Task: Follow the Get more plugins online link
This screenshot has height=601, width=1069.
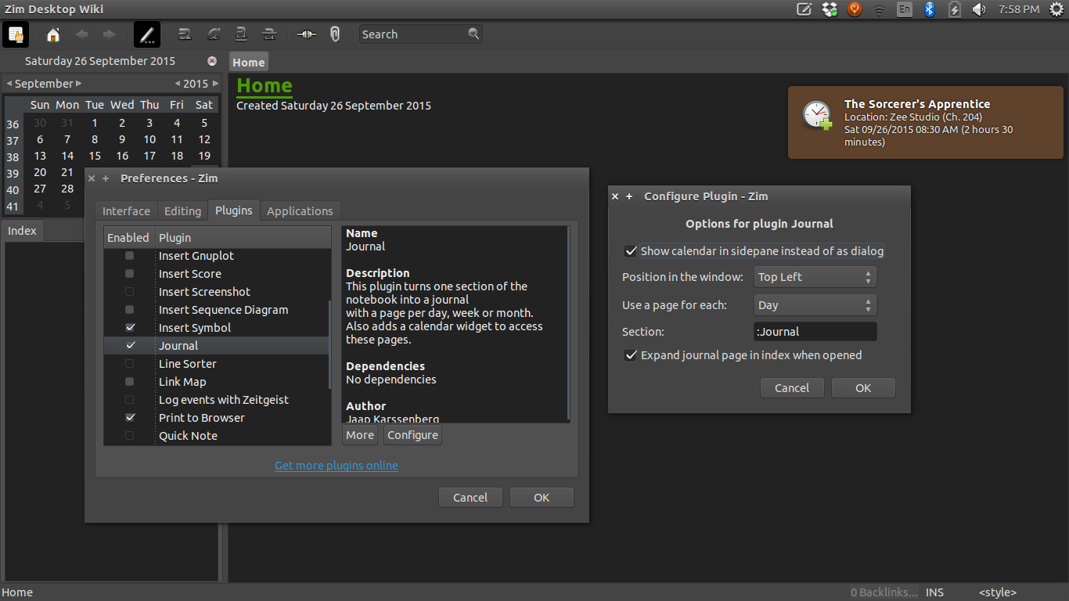Action: (x=337, y=466)
